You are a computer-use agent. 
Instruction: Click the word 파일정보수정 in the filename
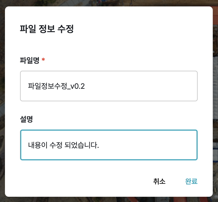click(x=48, y=86)
